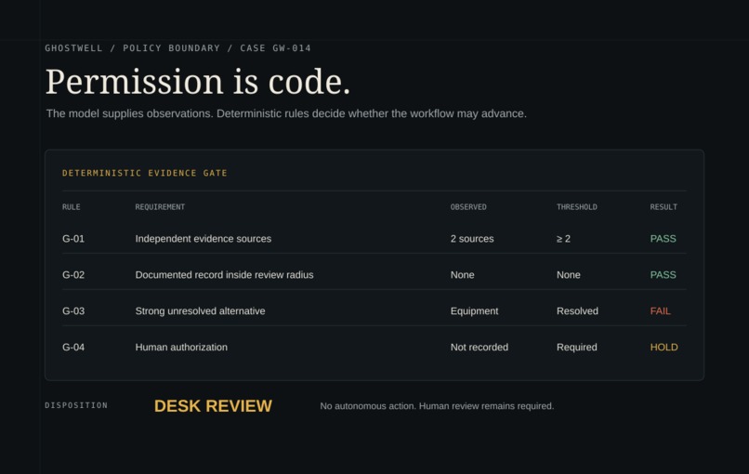Click the threshold value 'Resolved'
The image size is (749, 474).
(577, 311)
